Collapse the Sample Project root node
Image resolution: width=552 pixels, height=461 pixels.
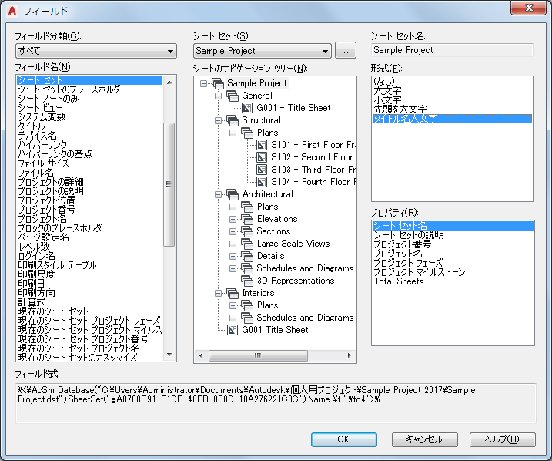[x=203, y=83]
